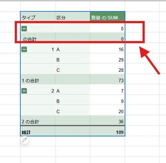The image size is (166, 163).
Task: Select category A under type 1
Action: point(73,48)
